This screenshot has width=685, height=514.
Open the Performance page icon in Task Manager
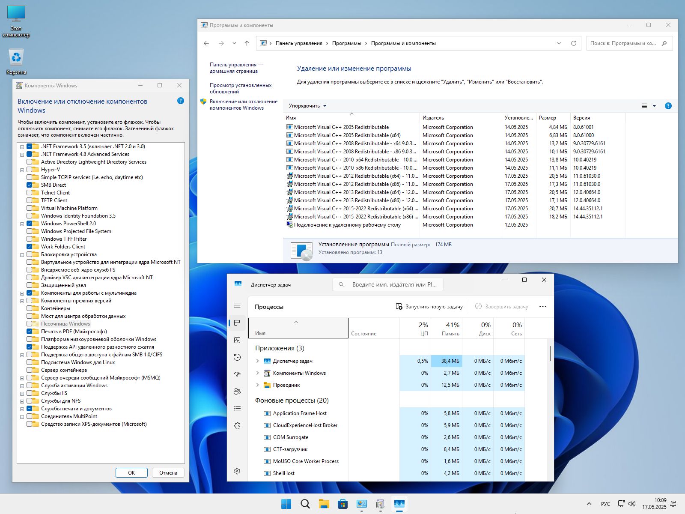237,340
